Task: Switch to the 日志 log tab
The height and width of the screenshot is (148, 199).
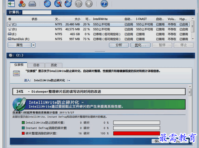Action: (x=36, y=65)
